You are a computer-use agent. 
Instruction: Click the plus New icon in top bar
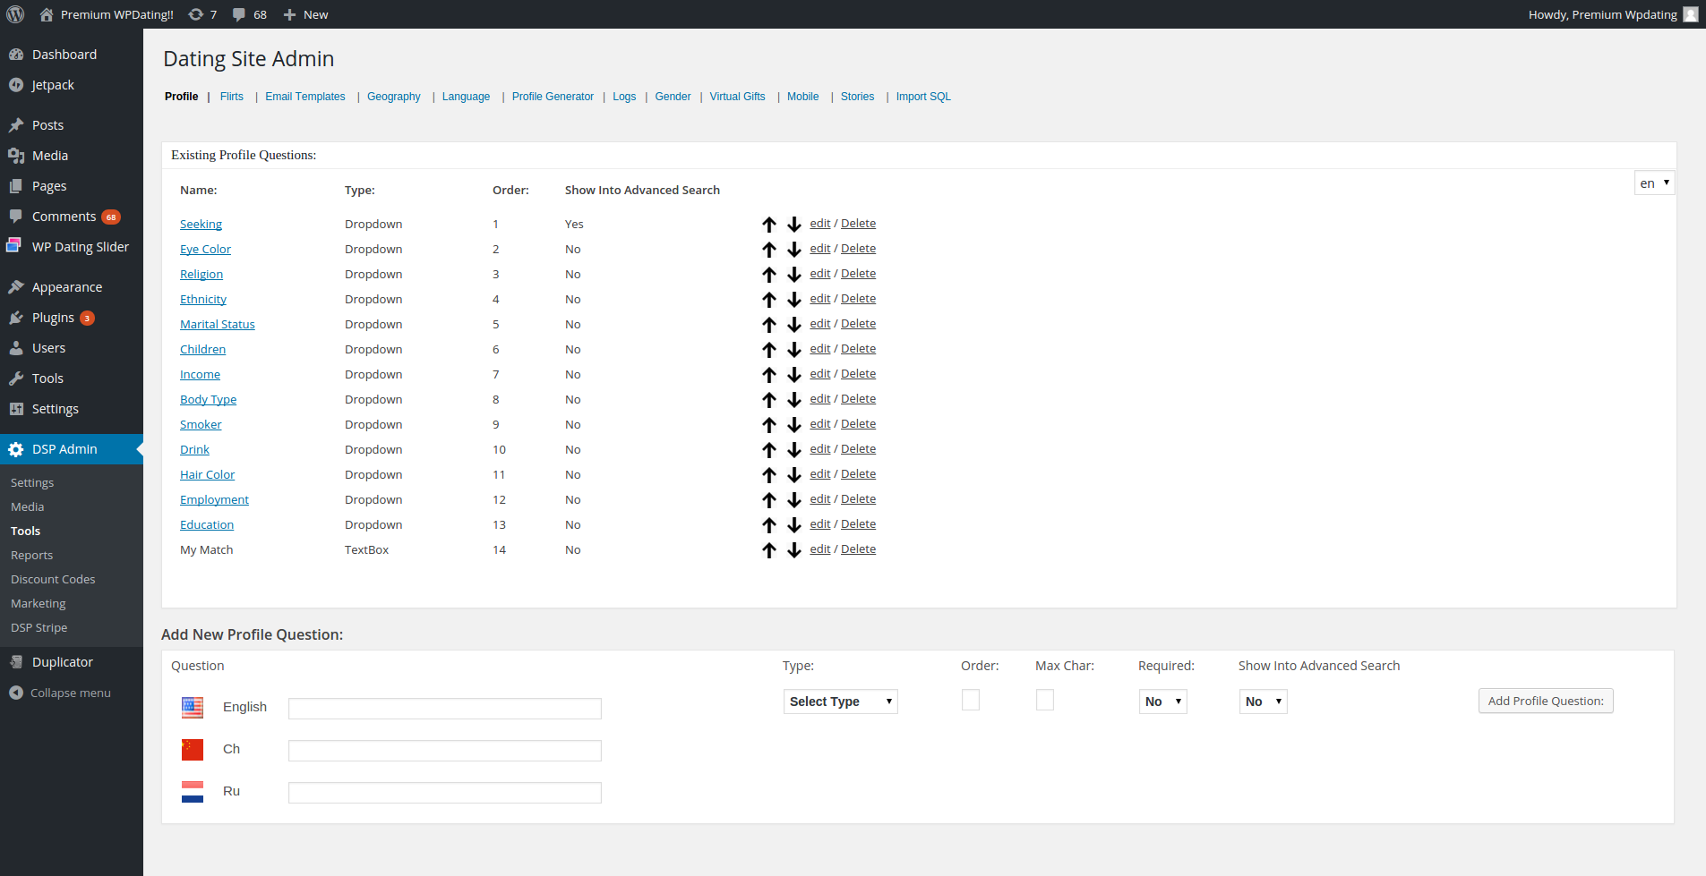point(305,14)
